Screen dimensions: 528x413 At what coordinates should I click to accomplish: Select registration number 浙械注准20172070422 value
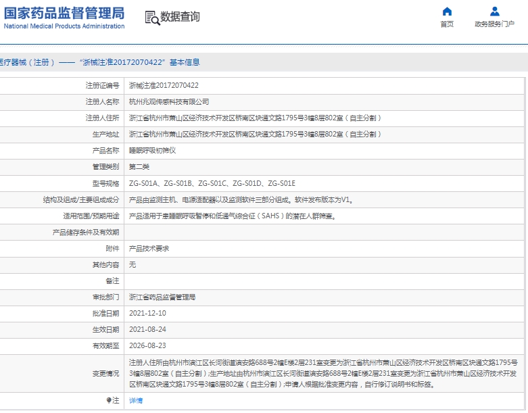(164, 85)
